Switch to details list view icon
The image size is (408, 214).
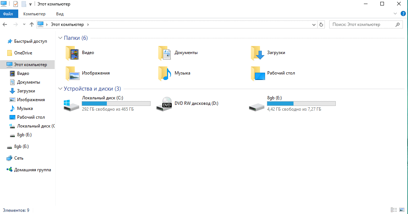pyautogui.click(x=393, y=210)
